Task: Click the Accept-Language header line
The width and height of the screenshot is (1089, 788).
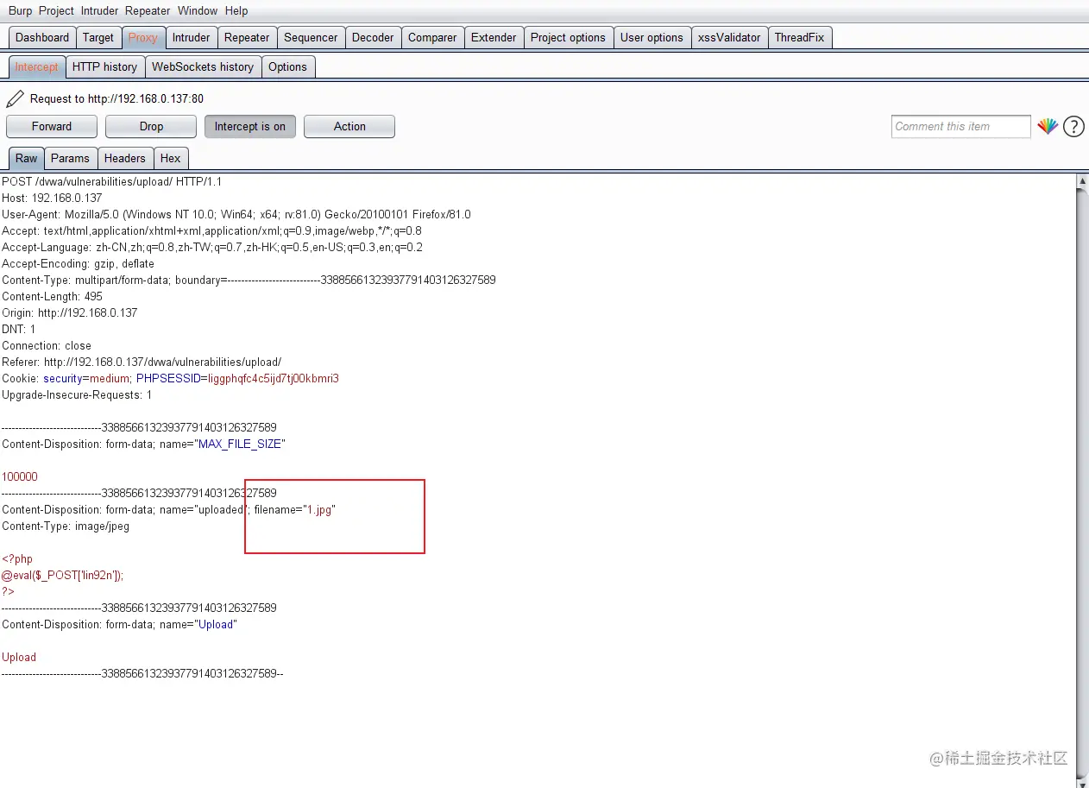Action: coord(212,247)
